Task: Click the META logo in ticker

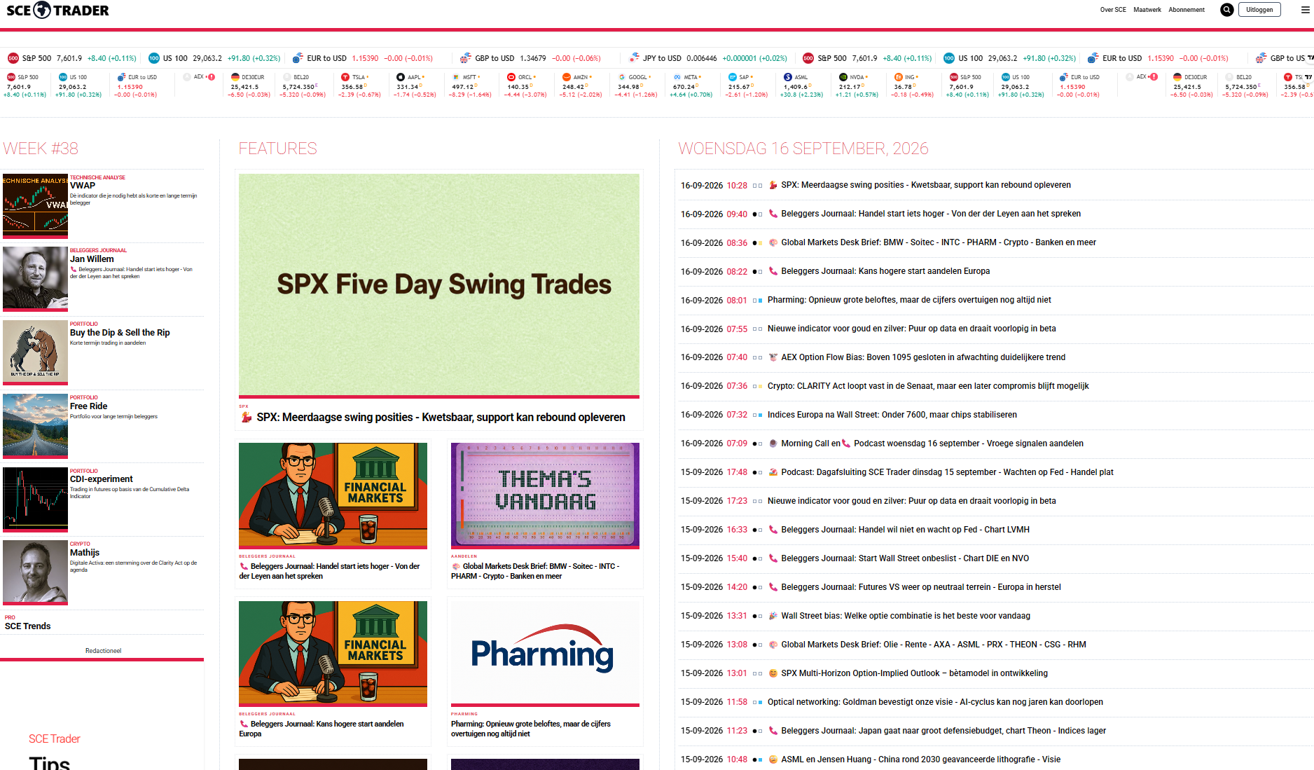Action: click(677, 77)
